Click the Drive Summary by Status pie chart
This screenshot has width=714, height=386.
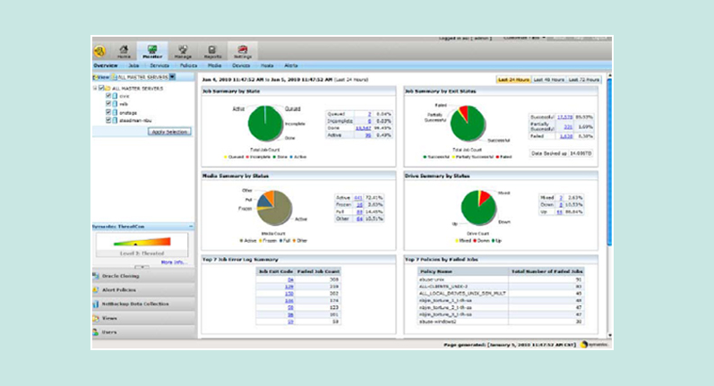click(478, 208)
